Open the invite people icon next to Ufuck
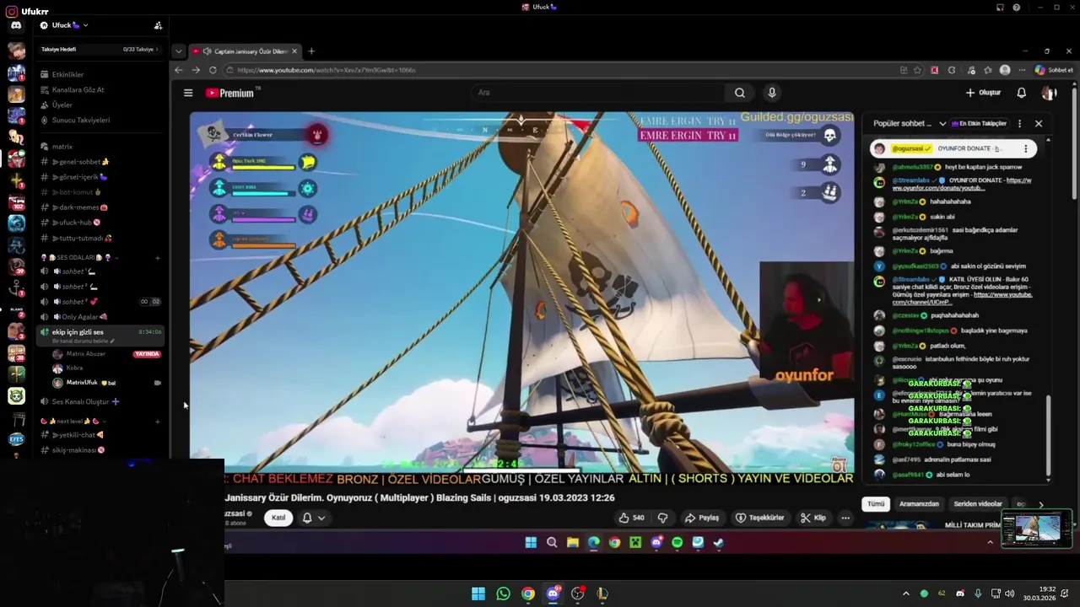Screen dimensions: 1080x607 click(159, 25)
